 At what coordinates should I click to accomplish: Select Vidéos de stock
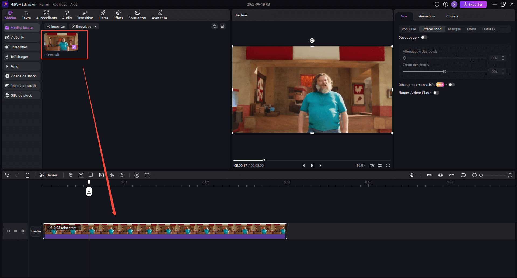pyautogui.click(x=22, y=76)
